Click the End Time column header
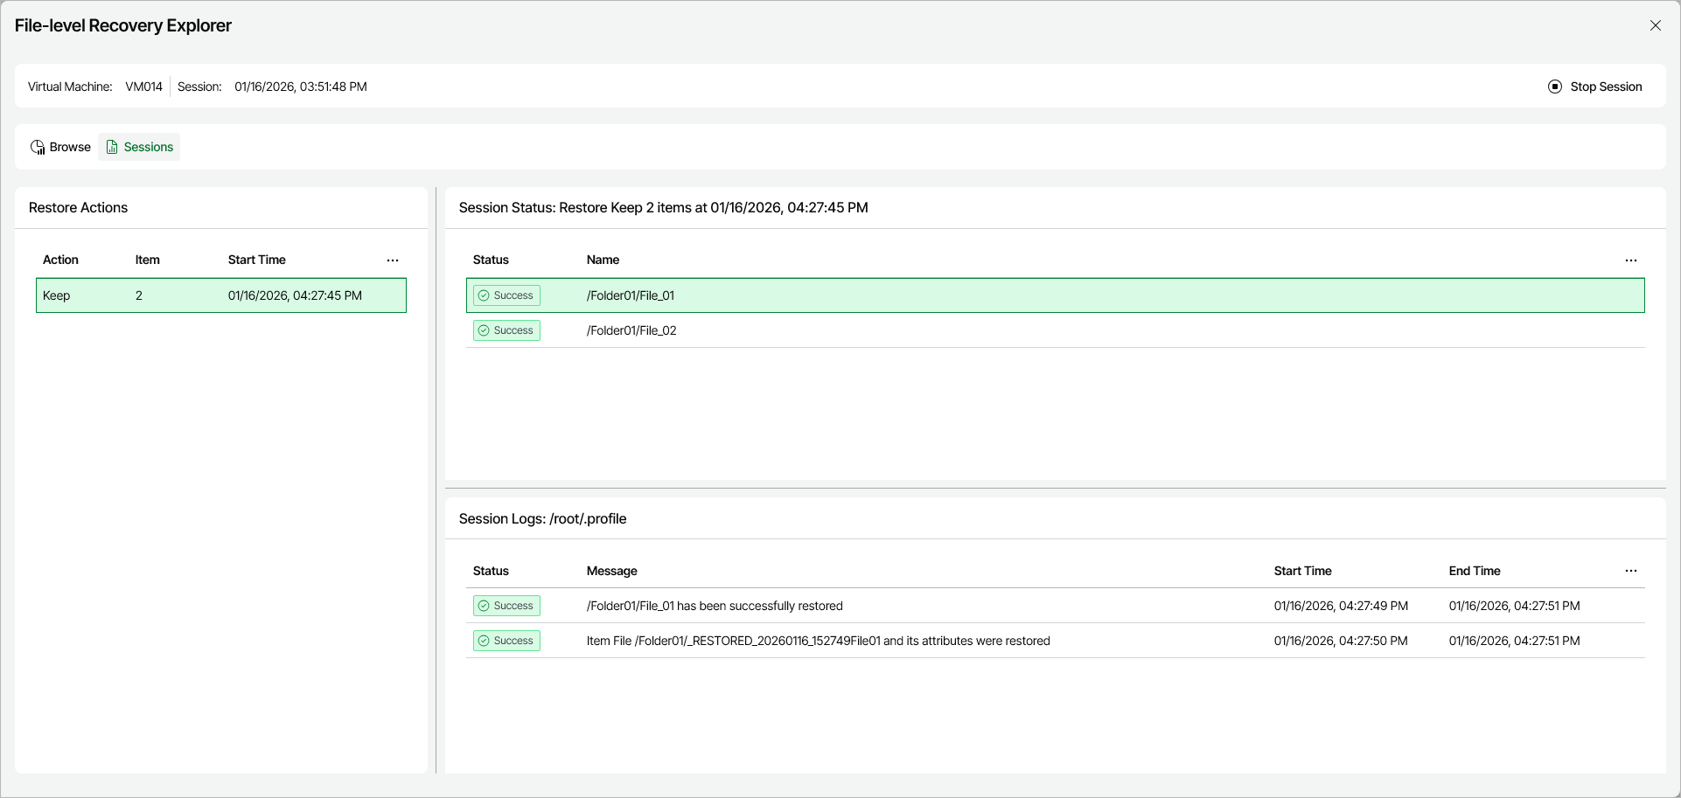1681x798 pixels. (x=1474, y=571)
